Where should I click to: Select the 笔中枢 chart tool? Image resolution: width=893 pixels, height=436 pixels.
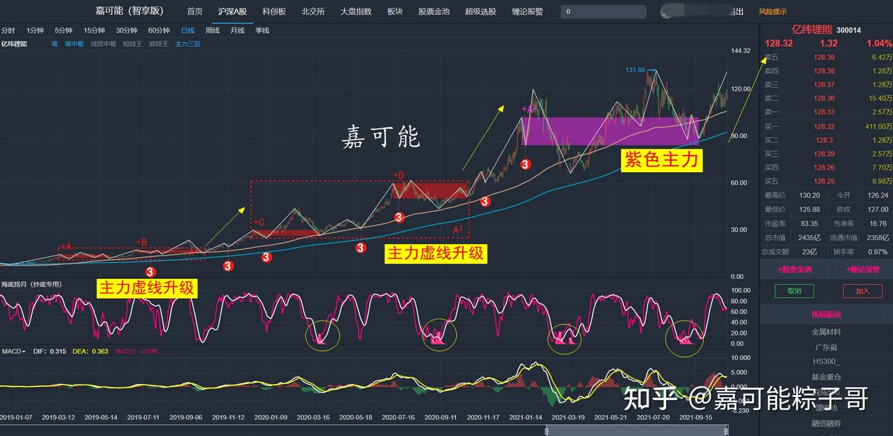[74, 43]
